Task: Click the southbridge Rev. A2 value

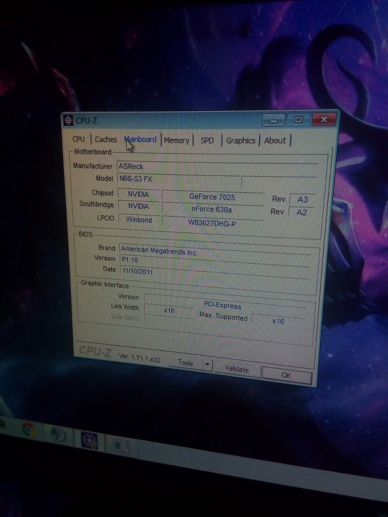Action: tap(302, 212)
